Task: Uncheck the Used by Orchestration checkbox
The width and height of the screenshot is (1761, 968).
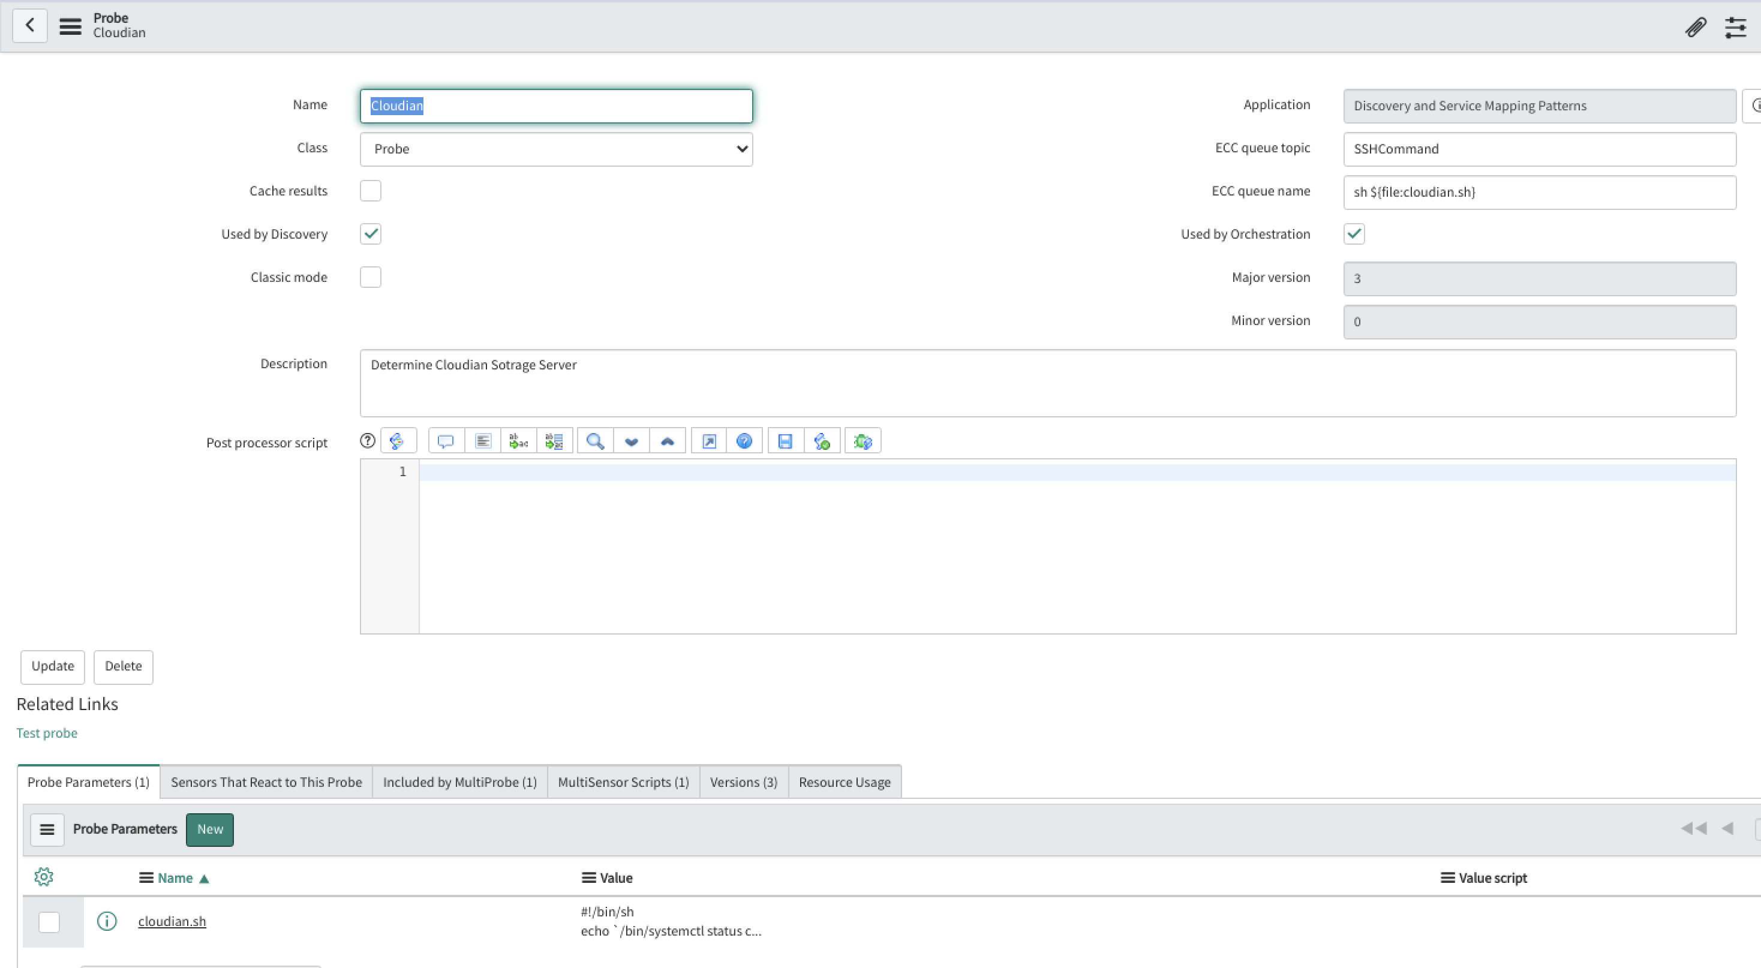Action: point(1354,235)
